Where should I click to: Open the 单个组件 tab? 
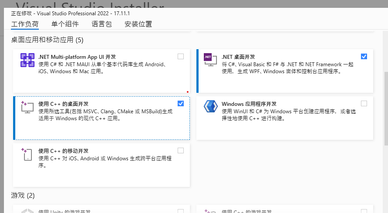65,24
